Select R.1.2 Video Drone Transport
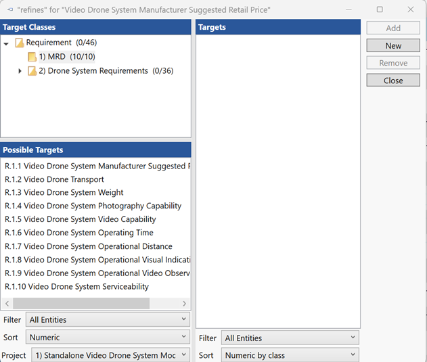 [x=54, y=179]
